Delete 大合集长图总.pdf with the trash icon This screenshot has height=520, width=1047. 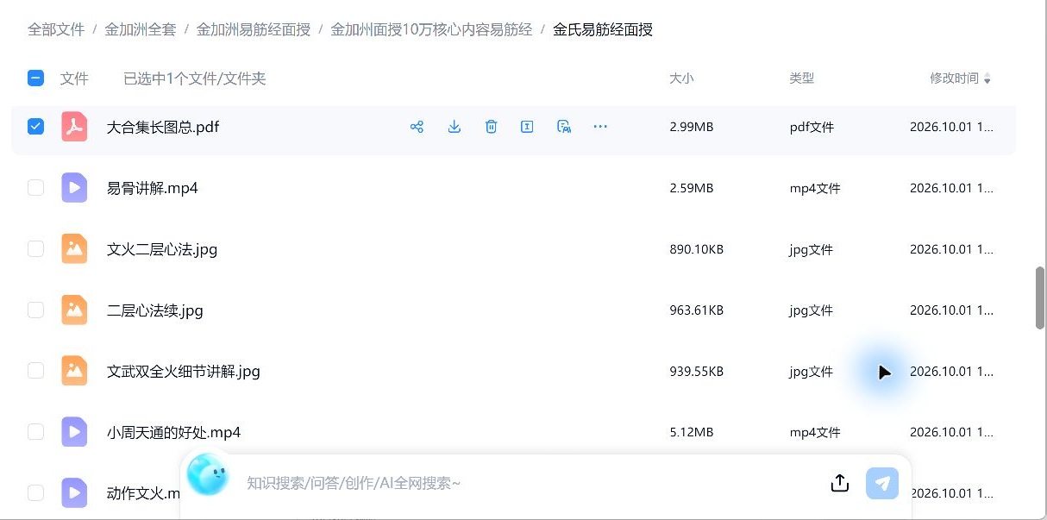(491, 127)
